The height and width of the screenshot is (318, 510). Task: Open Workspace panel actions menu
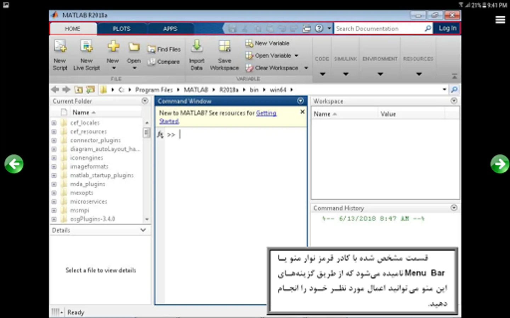(454, 101)
